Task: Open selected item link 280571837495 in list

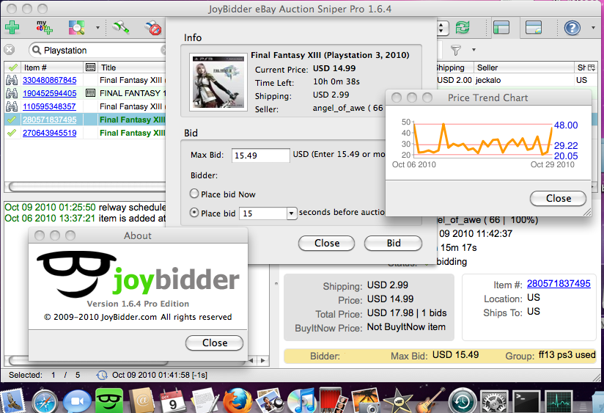Action: point(49,120)
